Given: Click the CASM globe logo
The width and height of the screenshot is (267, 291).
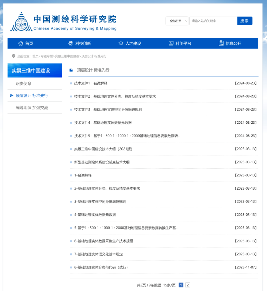Looking at the screenshot, I should tap(21, 22).
